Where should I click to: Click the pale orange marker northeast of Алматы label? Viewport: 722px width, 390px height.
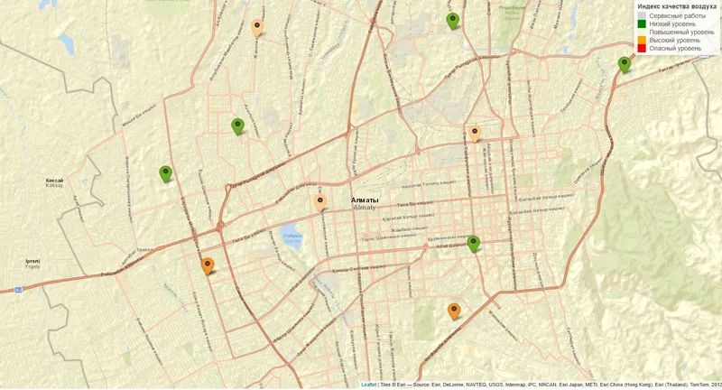pos(475,134)
